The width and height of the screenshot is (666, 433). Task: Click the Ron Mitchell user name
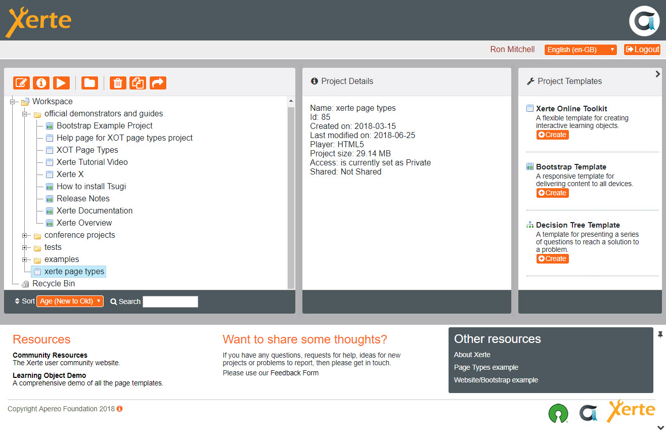point(512,50)
